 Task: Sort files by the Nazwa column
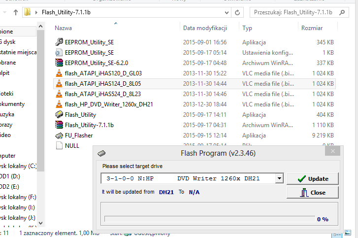(x=63, y=28)
